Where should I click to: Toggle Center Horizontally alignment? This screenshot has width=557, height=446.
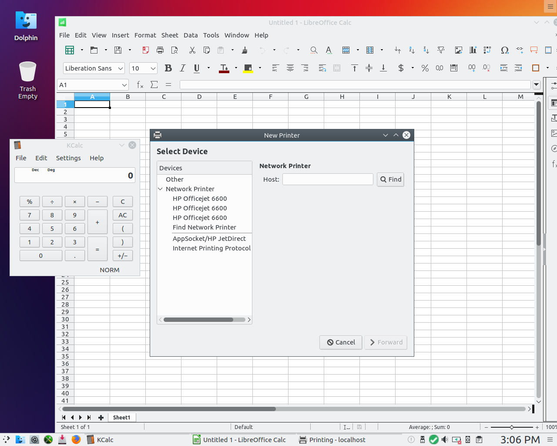(x=290, y=68)
